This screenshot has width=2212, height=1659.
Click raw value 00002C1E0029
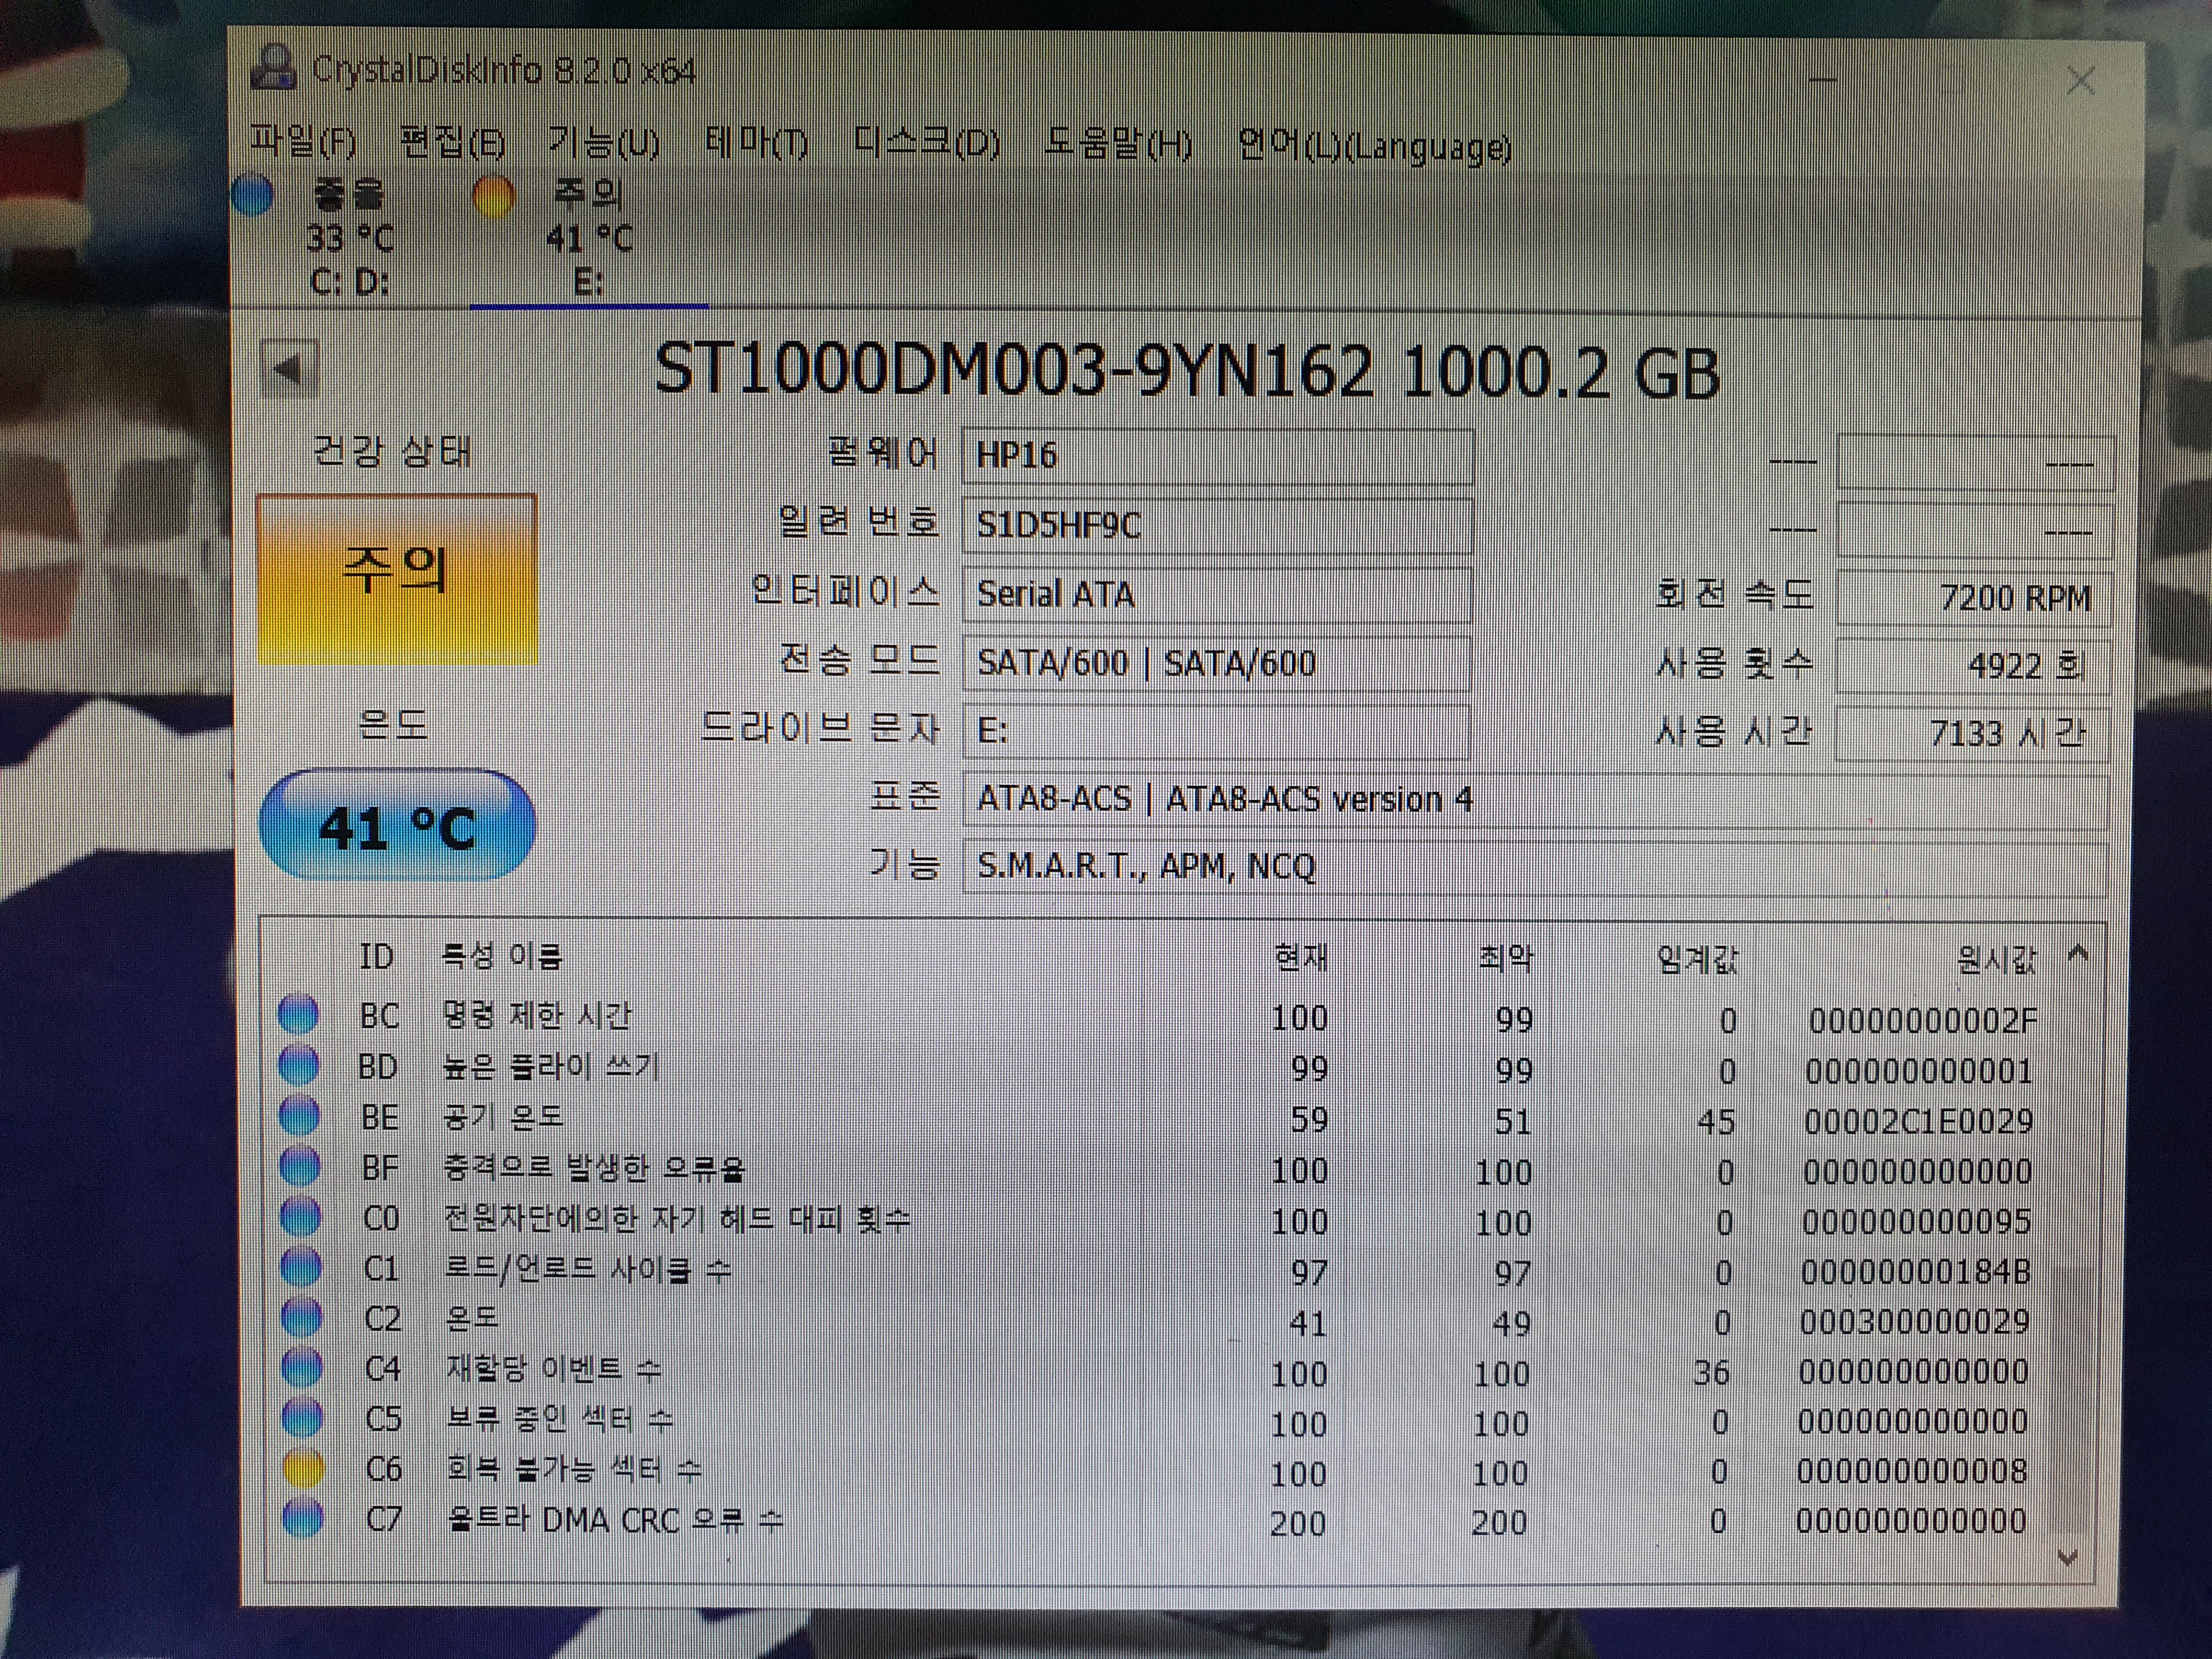point(1918,1121)
